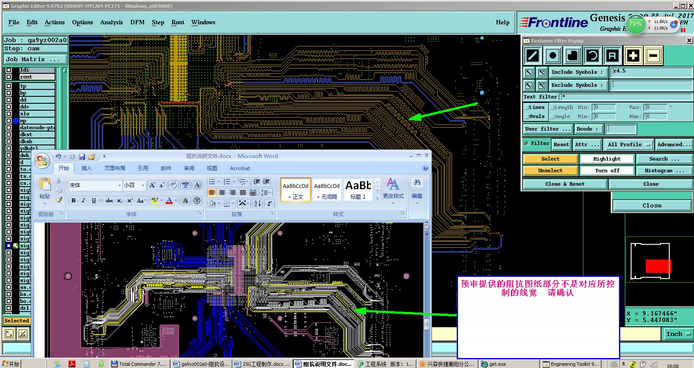The width and height of the screenshot is (694, 368).
Task: Open the Word Office button
Action: [x=42, y=161]
